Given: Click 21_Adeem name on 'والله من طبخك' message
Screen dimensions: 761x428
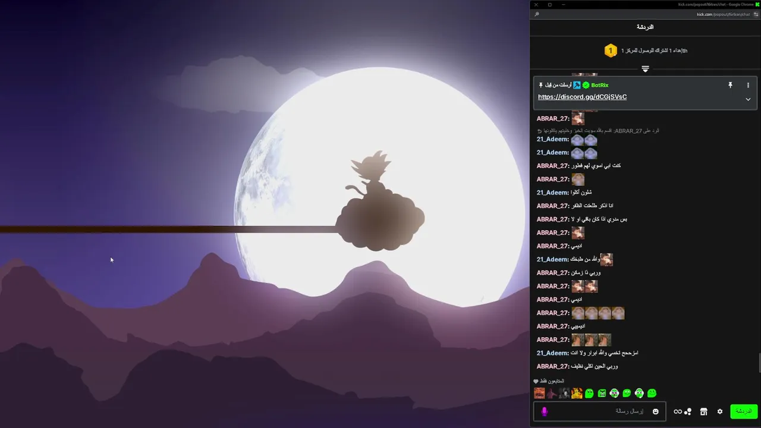Looking at the screenshot, I should pyautogui.click(x=552, y=259).
